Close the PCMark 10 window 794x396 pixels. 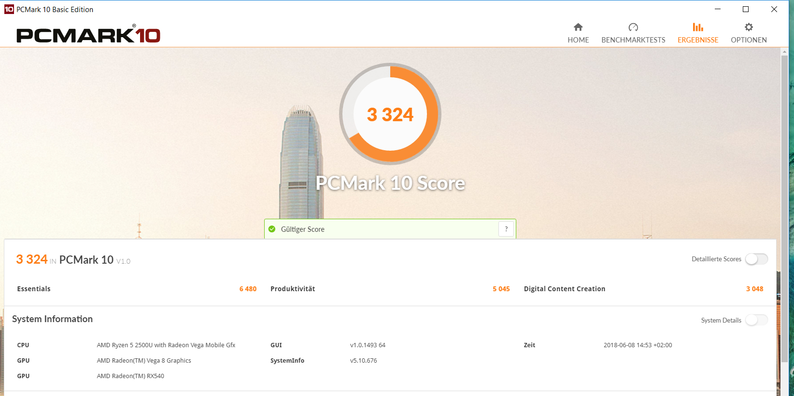(x=774, y=9)
